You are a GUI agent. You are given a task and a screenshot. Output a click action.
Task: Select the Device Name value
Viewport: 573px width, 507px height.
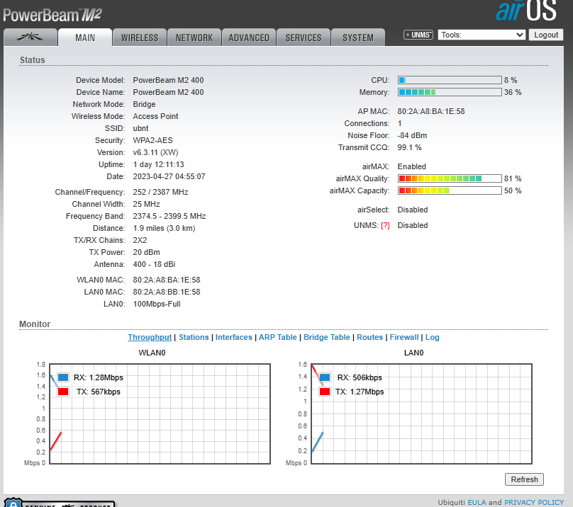(x=169, y=92)
